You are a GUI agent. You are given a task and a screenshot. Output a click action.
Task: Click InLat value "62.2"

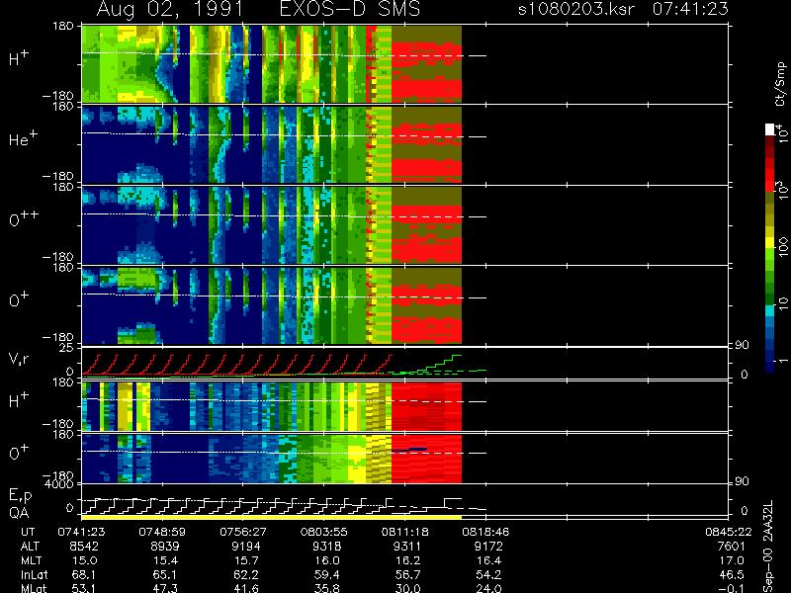coord(246,574)
